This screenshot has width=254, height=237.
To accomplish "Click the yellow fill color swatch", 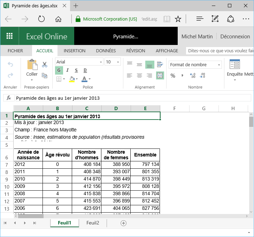I will (71, 79).
